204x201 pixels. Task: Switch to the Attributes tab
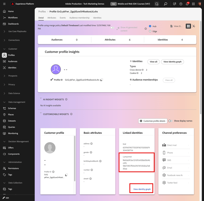(x=52, y=18)
